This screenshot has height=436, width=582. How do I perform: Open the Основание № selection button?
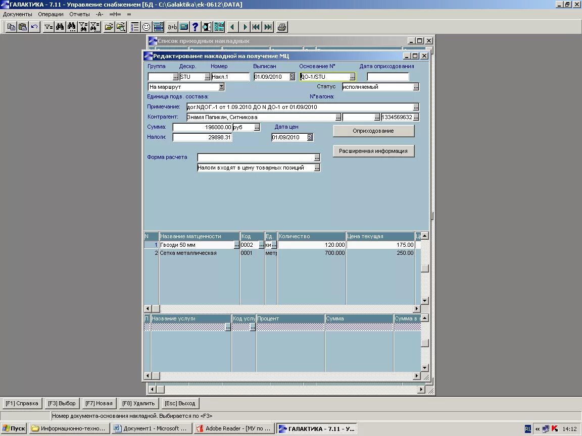[x=352, y=77]
